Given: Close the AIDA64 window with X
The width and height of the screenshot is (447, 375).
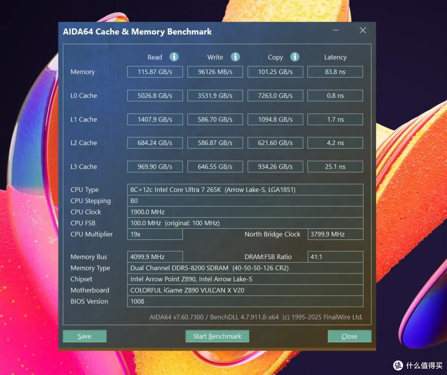Looking at the screenshot, I should [x=363, y=30].
